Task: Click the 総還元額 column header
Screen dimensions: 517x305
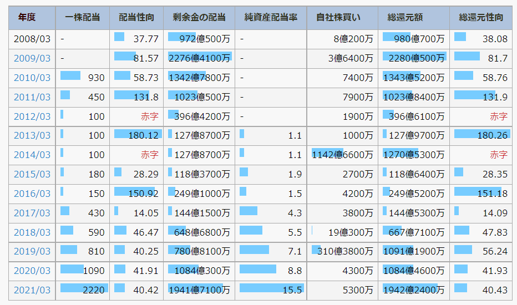Action: (414, 18)
